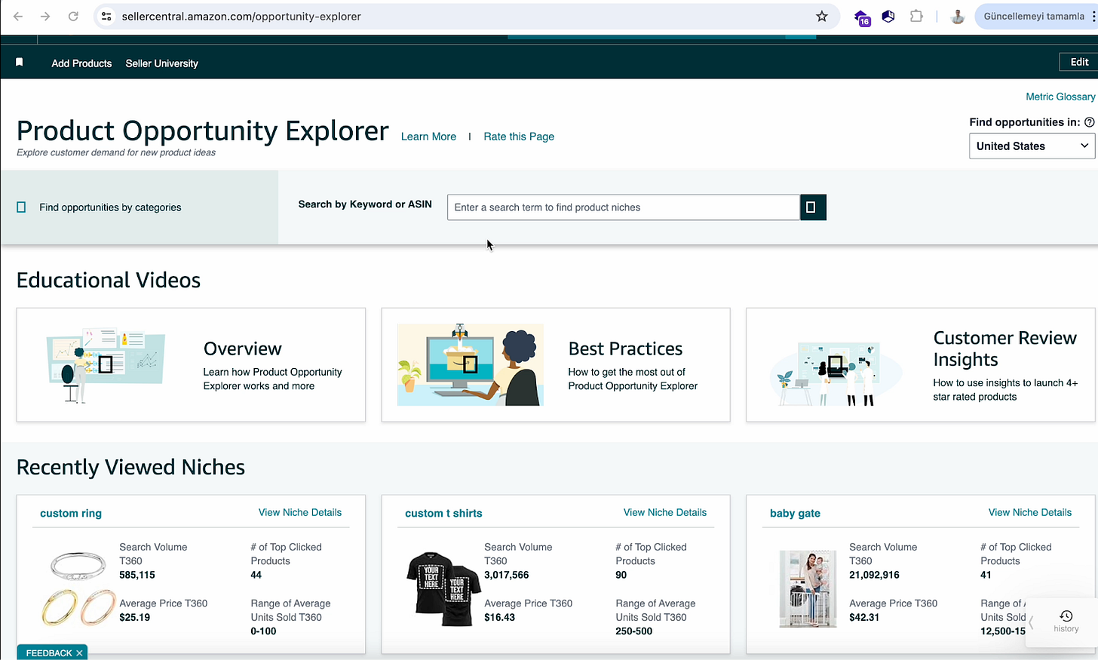
Task: Open the custom t shirts niche title
Action: (443, 513)
